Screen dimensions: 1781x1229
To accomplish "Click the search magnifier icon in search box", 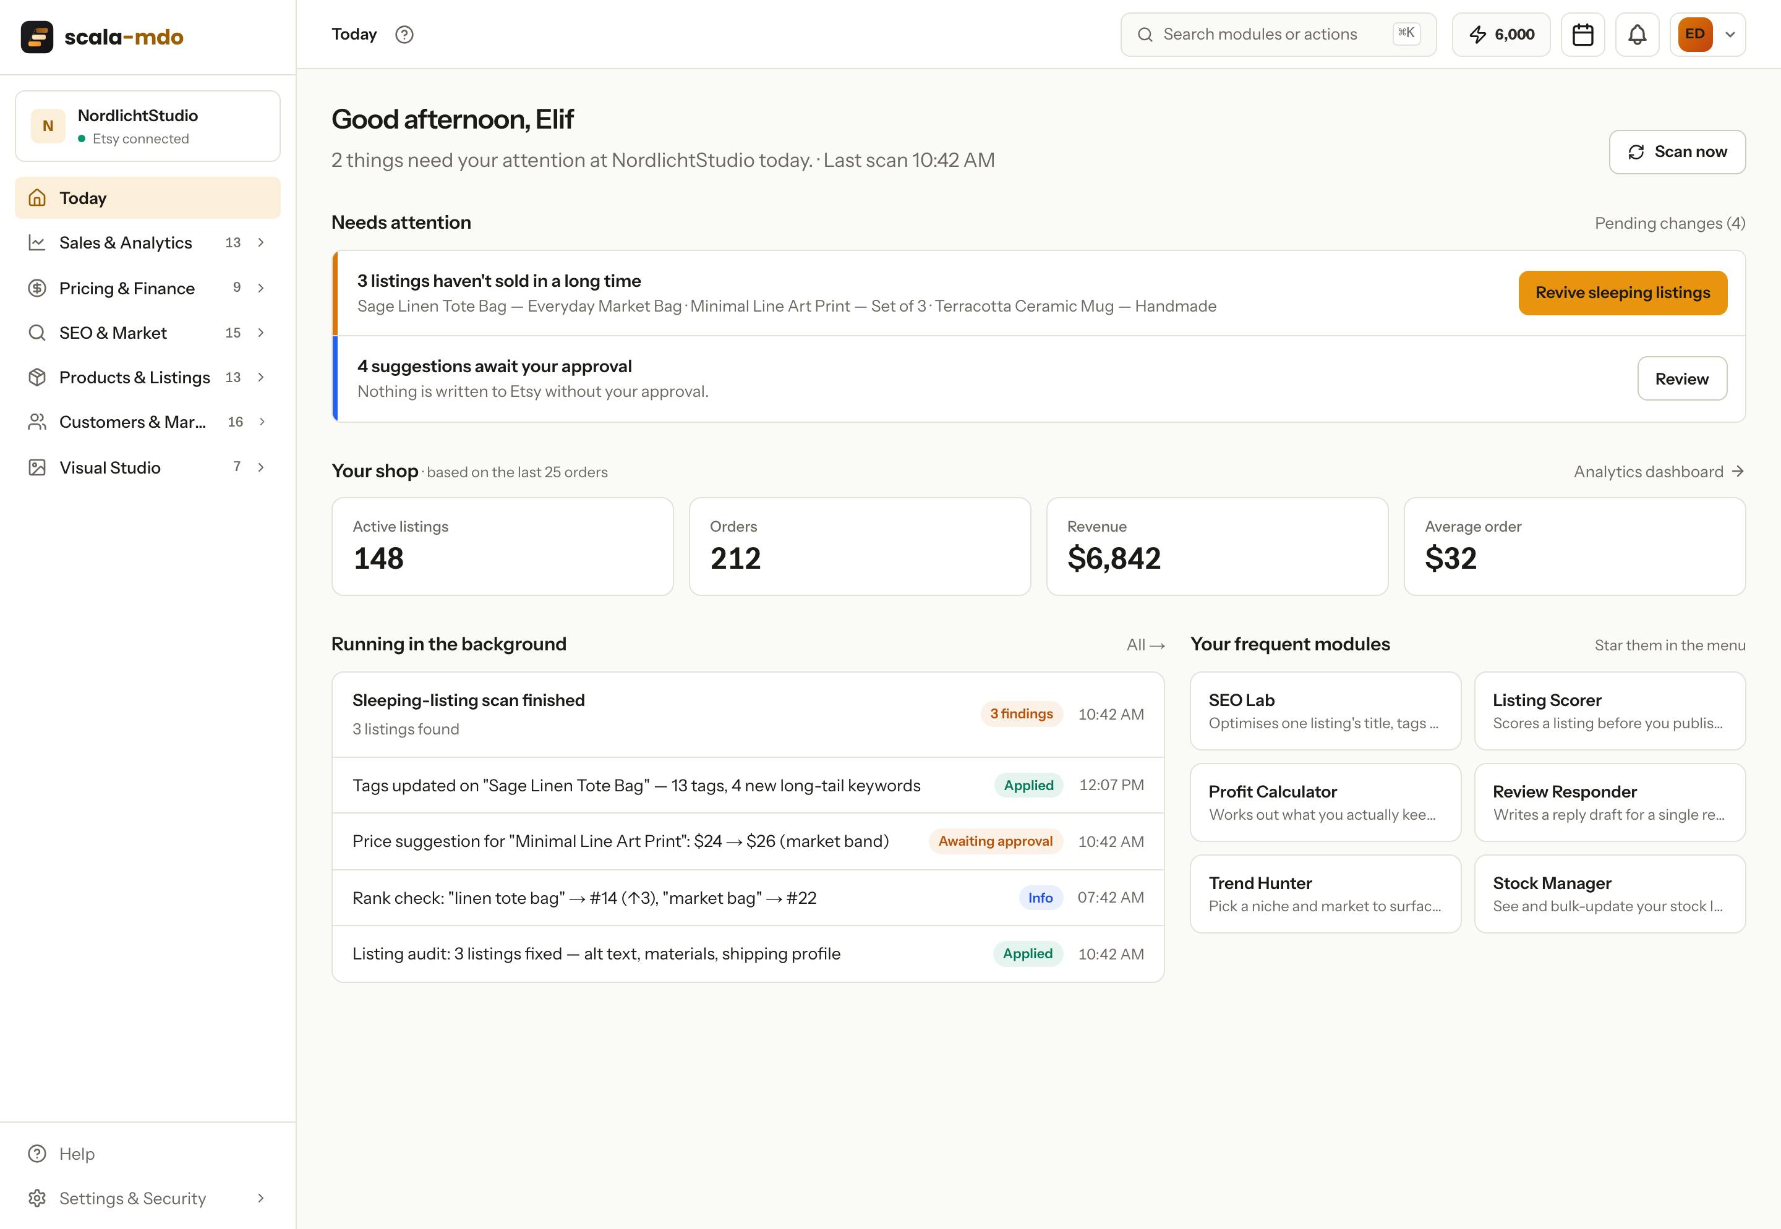I will tap(1145, 35).
